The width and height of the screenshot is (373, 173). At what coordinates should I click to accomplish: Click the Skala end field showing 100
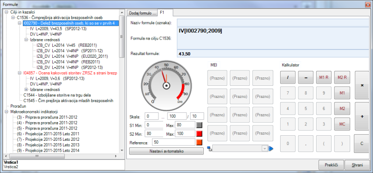click(177, 117)
